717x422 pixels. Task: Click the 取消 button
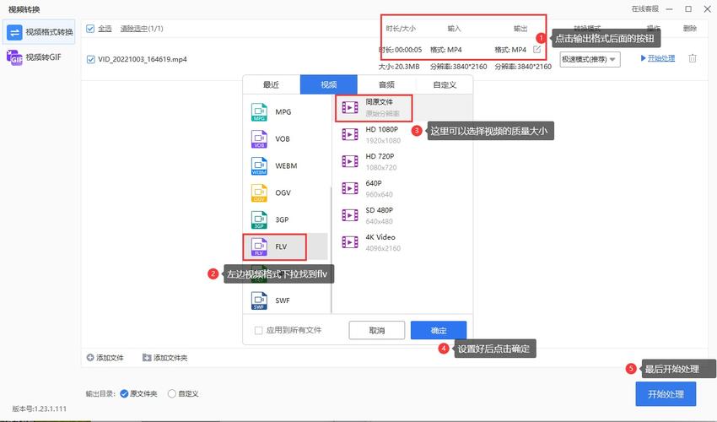point(377,331)
